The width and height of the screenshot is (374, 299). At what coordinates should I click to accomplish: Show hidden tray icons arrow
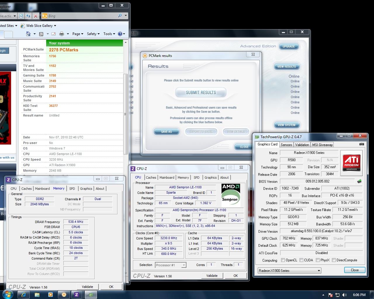(323, 295)
